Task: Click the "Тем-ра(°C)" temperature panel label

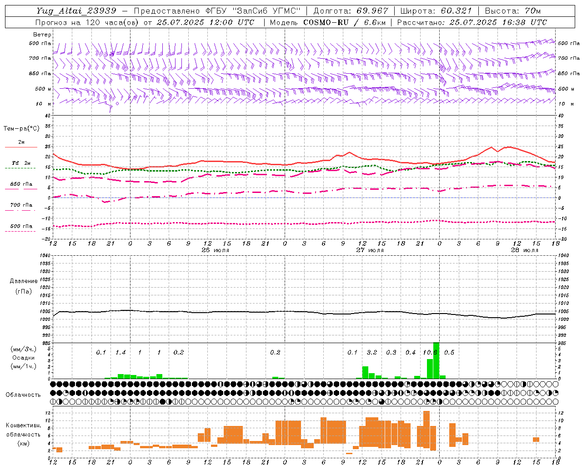Action: [x=22, y=129]
